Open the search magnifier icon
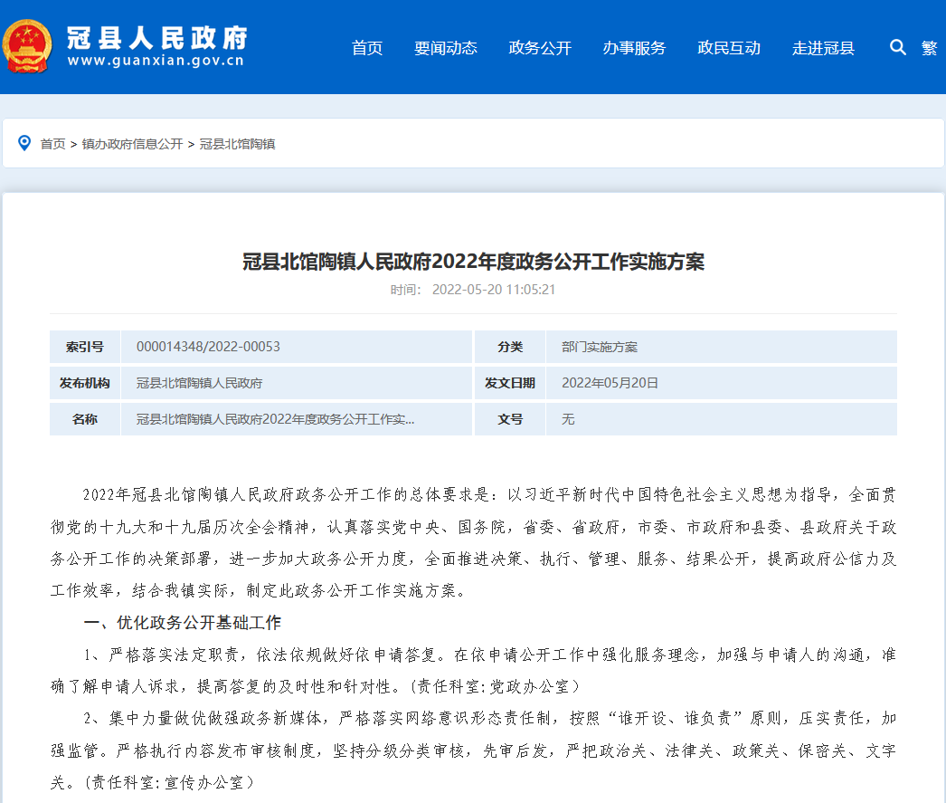Image resolution: width=946 pixels, height=803 pixels. [x=898, y=47]
